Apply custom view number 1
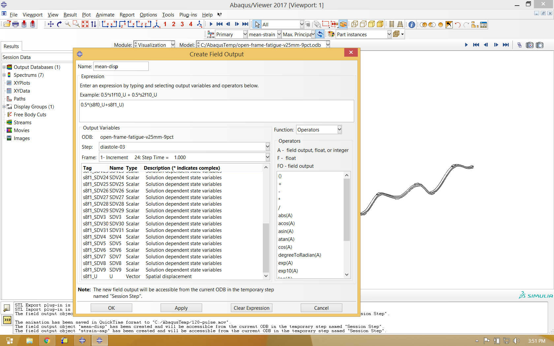 click(x=165, y=24)
